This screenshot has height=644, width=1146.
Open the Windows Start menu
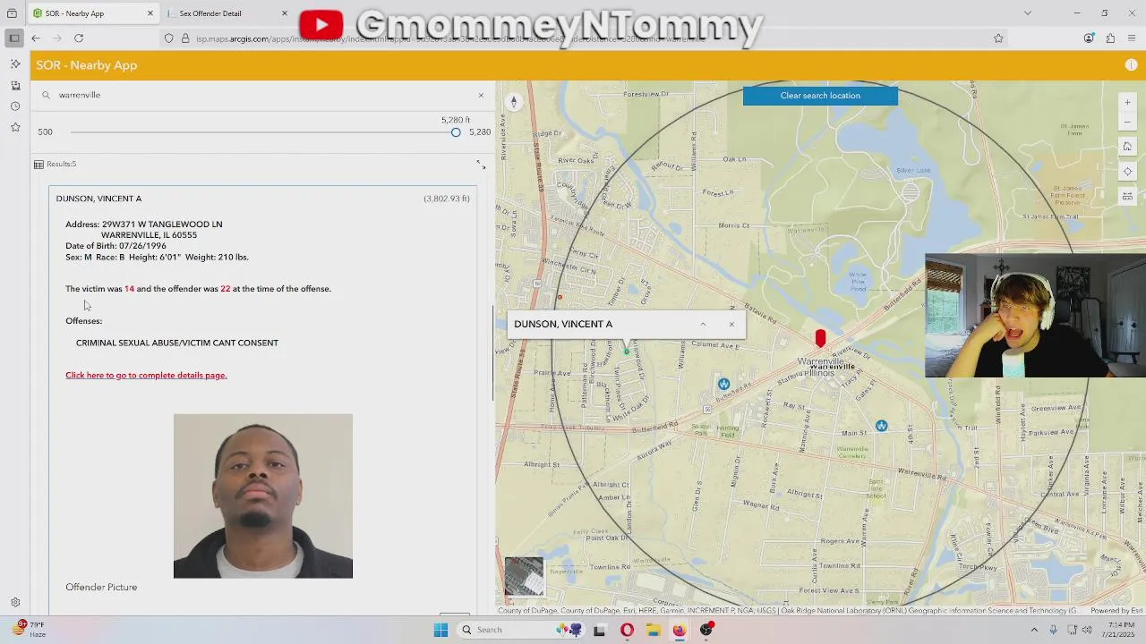click(440, 630)
